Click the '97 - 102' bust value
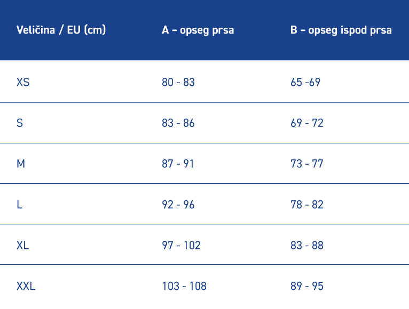The width and height of the screenshot is (409, 309). click(x=182, y=245)
